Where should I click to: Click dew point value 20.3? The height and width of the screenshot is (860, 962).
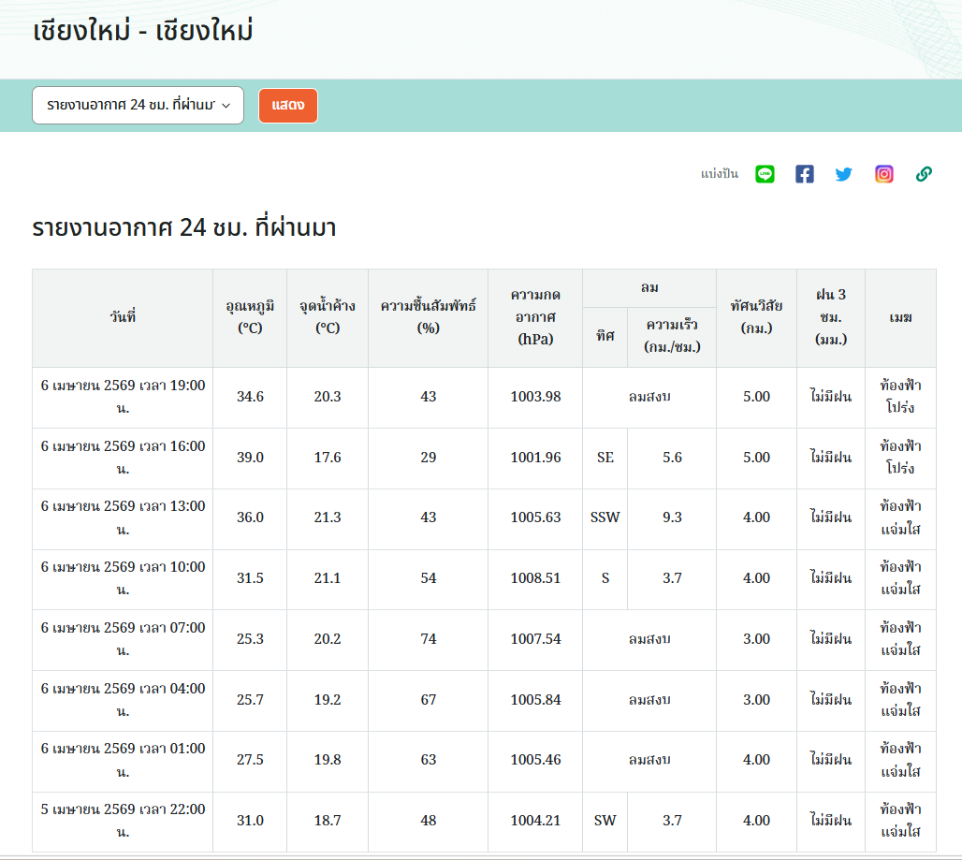point(328,397)
